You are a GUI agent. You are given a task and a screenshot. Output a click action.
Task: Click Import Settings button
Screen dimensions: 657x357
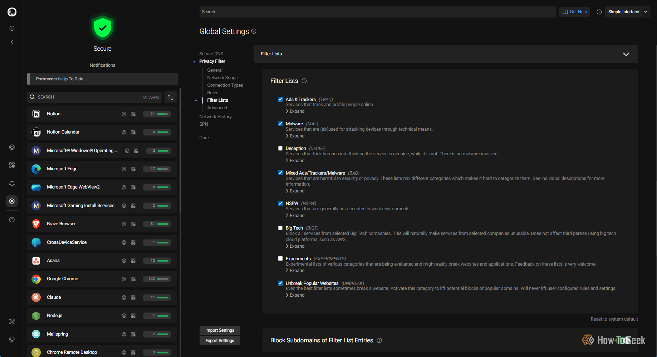tap(220, 330)
